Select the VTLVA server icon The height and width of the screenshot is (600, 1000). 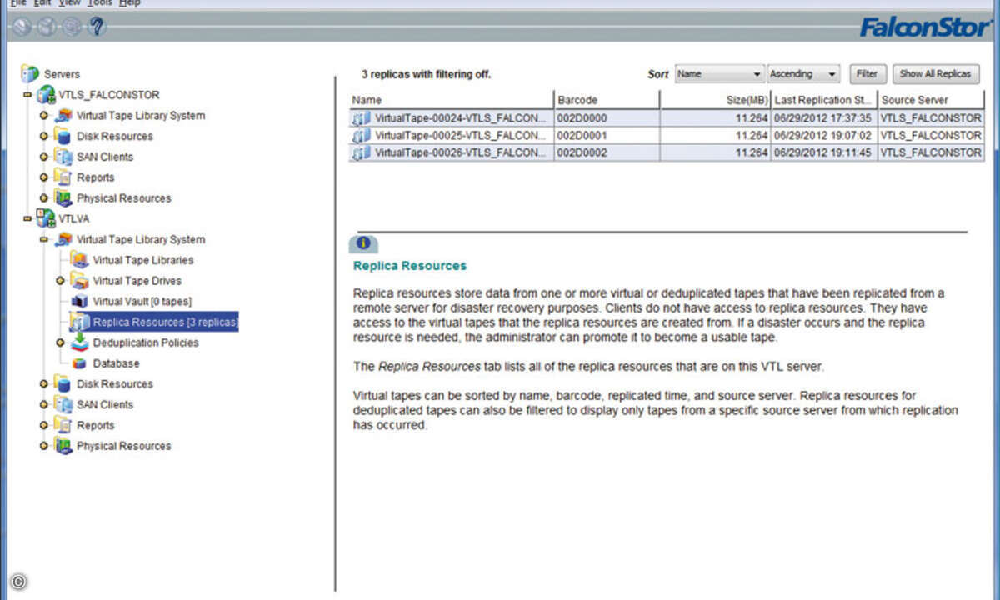coord(46,219)
